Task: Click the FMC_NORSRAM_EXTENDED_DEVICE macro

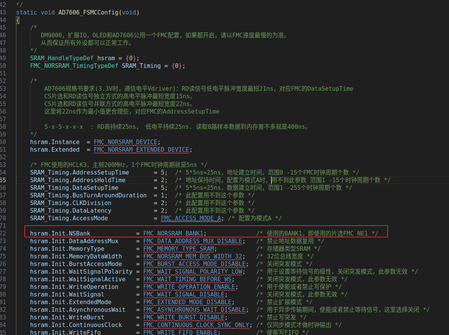Action: tap(141, 150)
